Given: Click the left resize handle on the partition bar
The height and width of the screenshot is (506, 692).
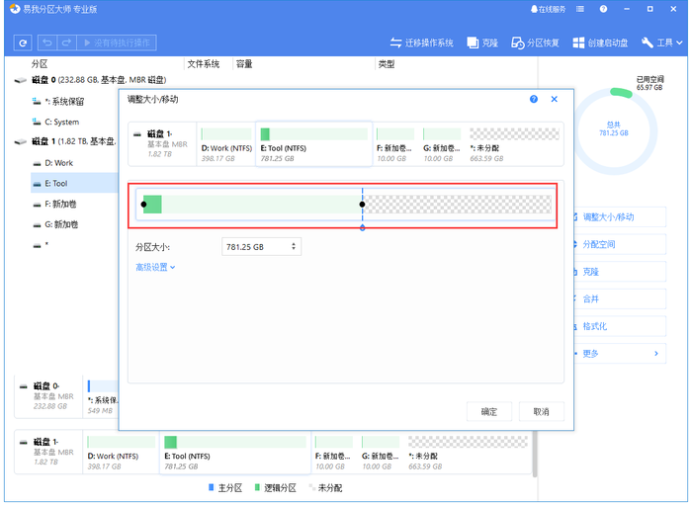Looking at the screenshot, I should coord(144,205).
